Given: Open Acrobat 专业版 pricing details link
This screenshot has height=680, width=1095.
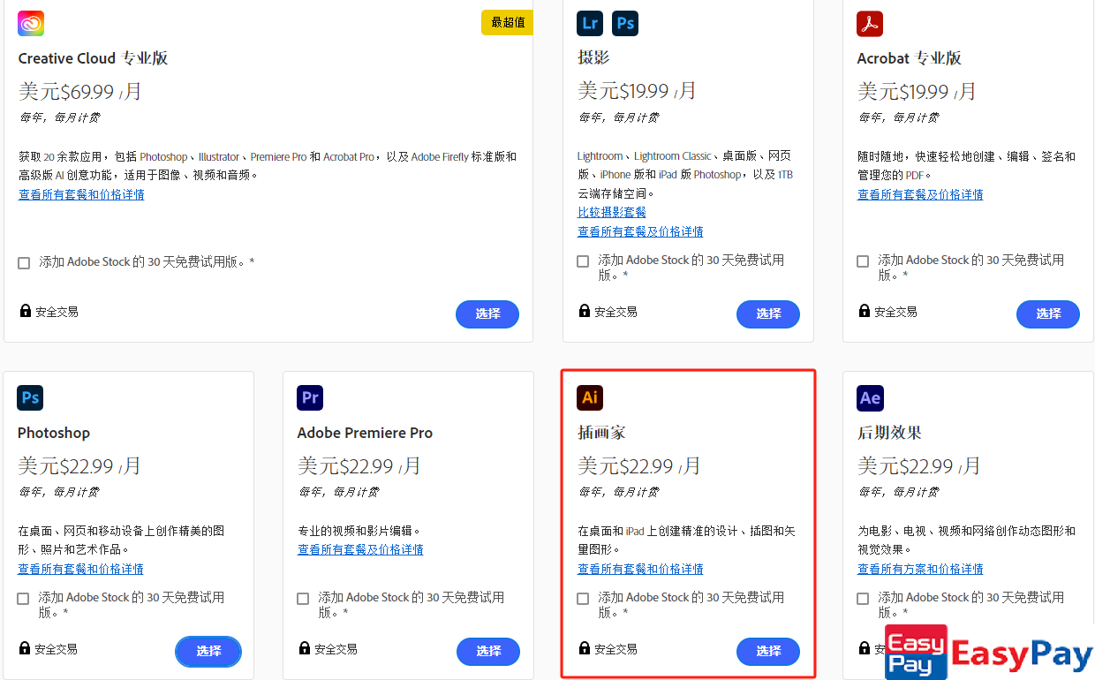Looking at the screenshot, I should (920, 194).
